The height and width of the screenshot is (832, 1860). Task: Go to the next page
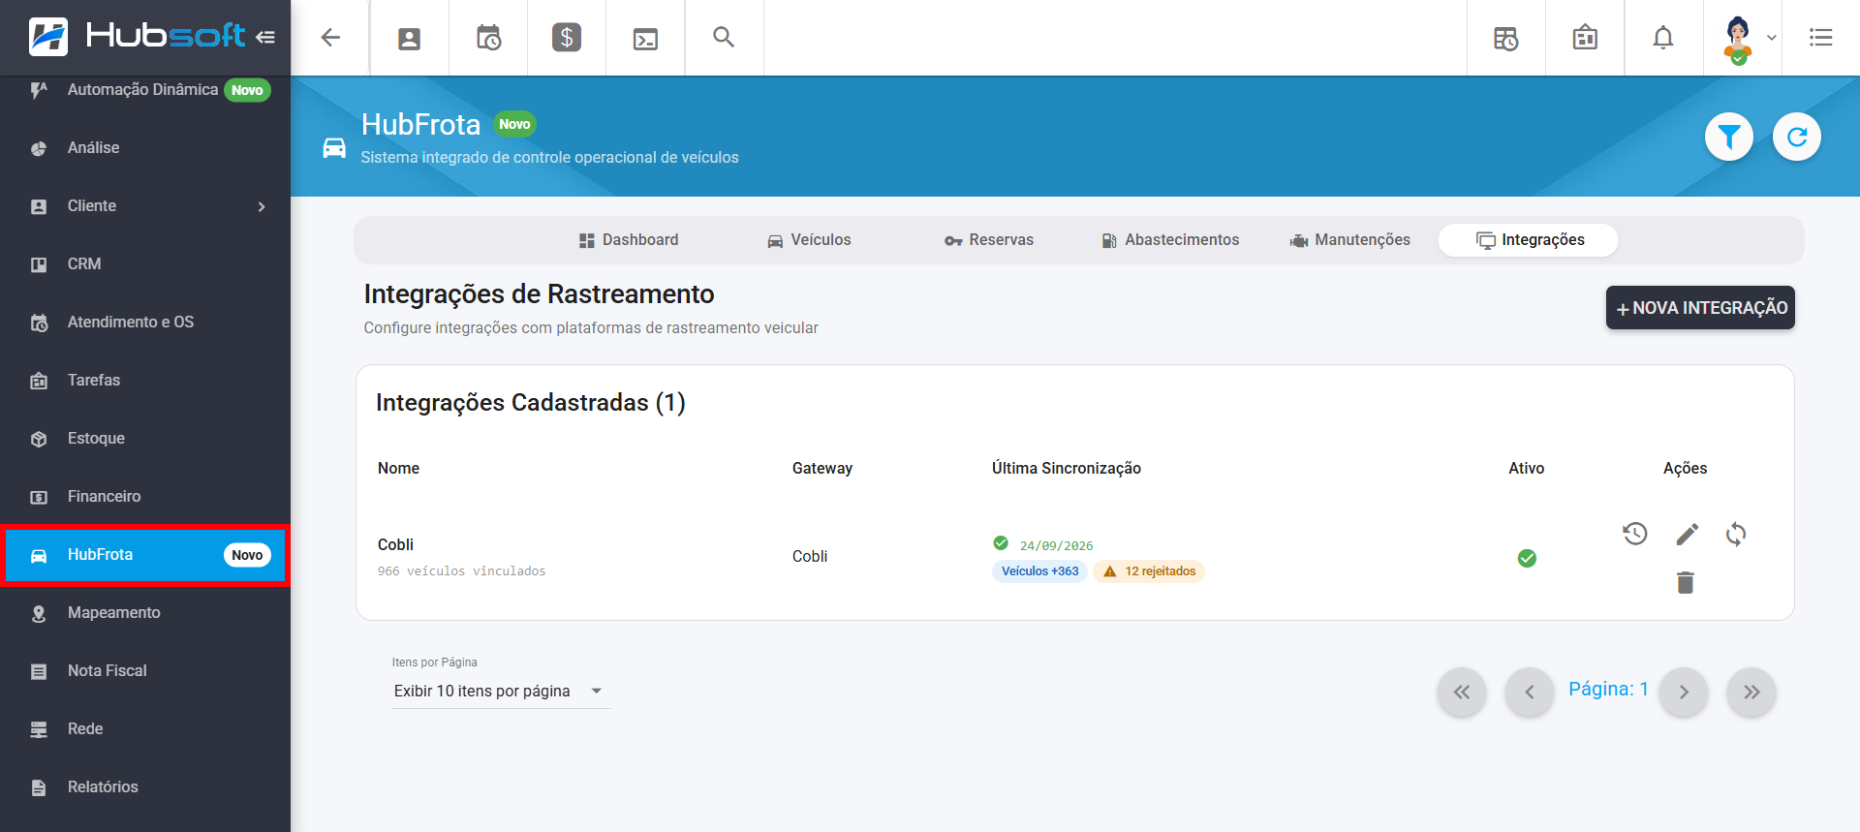(x=1684, y=692)
